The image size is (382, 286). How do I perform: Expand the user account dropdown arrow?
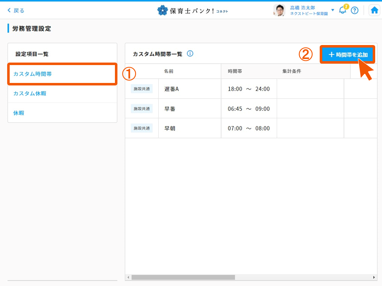pos(333,10)
